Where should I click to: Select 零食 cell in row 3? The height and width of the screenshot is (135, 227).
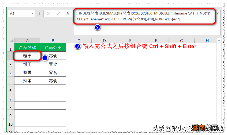tap(53, 64)
